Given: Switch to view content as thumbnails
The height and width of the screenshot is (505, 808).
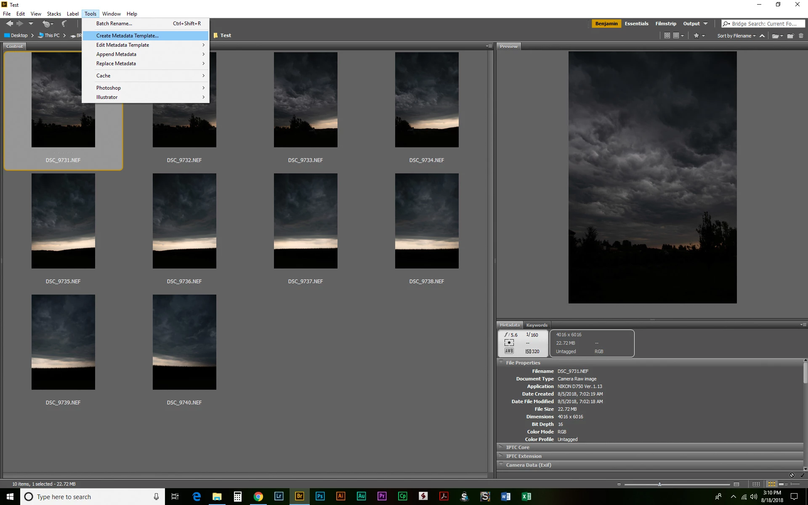Looking at the screenshot, I should 772,484.
